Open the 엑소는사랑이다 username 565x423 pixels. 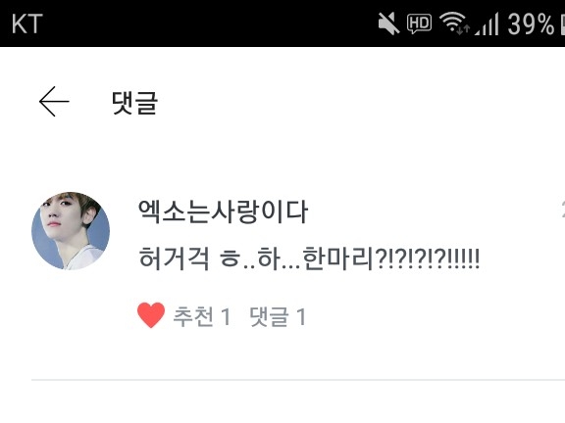click(x=223, y=211)
